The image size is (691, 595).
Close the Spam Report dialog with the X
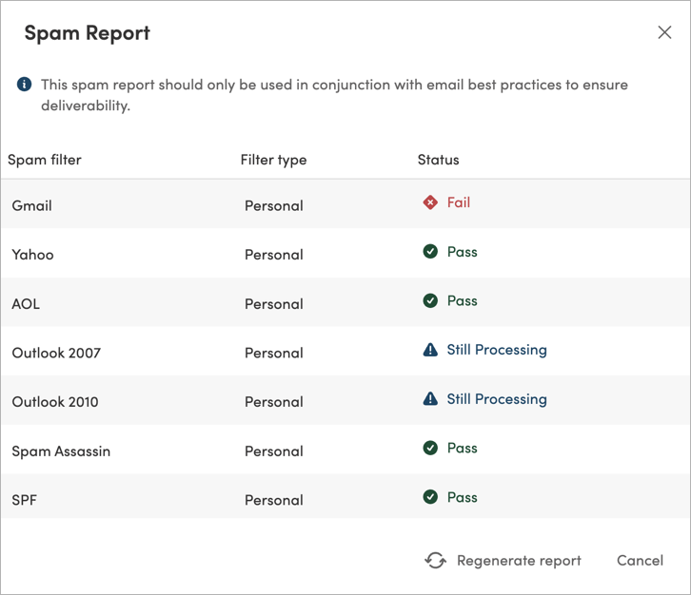664,32
